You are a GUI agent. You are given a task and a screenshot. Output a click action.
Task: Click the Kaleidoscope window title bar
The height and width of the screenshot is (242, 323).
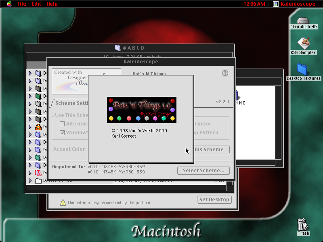point(141,62)
